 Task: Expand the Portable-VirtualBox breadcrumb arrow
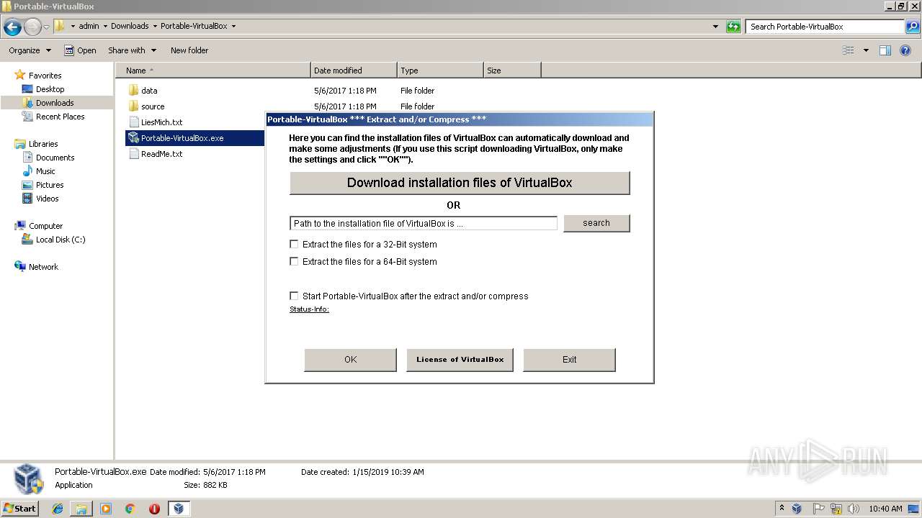tap(233, 26)
